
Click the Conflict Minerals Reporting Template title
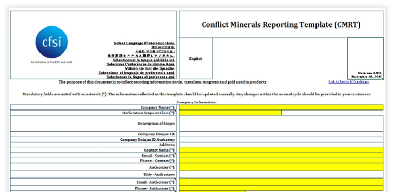281,25
